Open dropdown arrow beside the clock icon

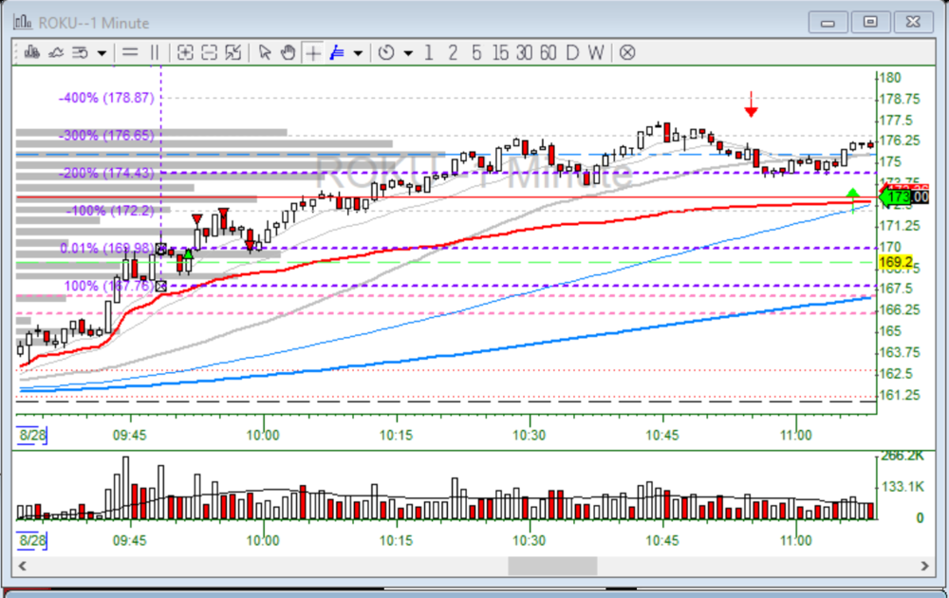[407, 53]
